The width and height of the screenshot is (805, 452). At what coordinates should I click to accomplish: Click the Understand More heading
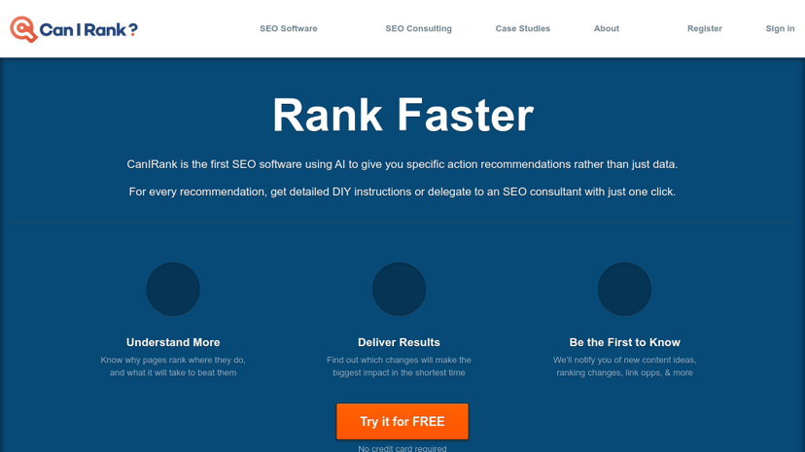click(x=173, y=342)
